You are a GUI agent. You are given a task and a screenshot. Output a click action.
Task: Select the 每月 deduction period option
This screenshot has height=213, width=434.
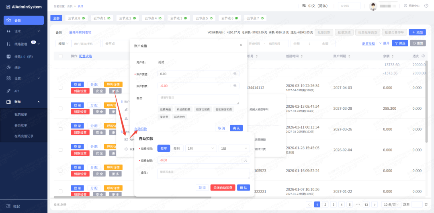[x=176, y=148]
